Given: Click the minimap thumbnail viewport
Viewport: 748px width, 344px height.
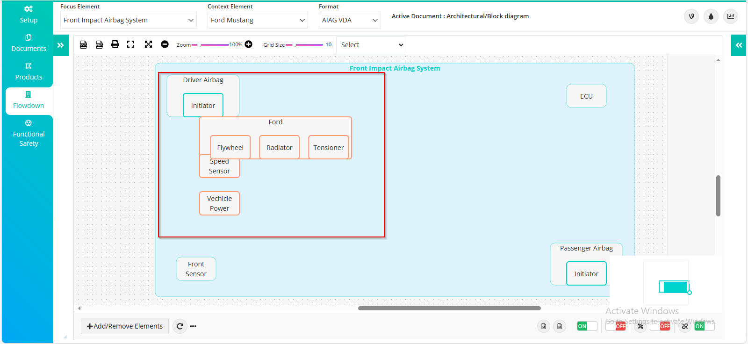Looking at the screenshot, I should click(674, 287).
